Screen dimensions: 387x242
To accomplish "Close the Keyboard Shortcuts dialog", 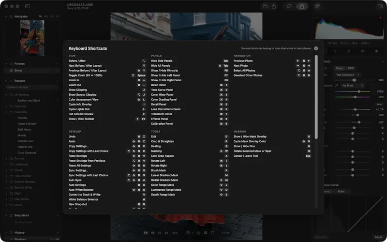I will click(x=316, y=48).
